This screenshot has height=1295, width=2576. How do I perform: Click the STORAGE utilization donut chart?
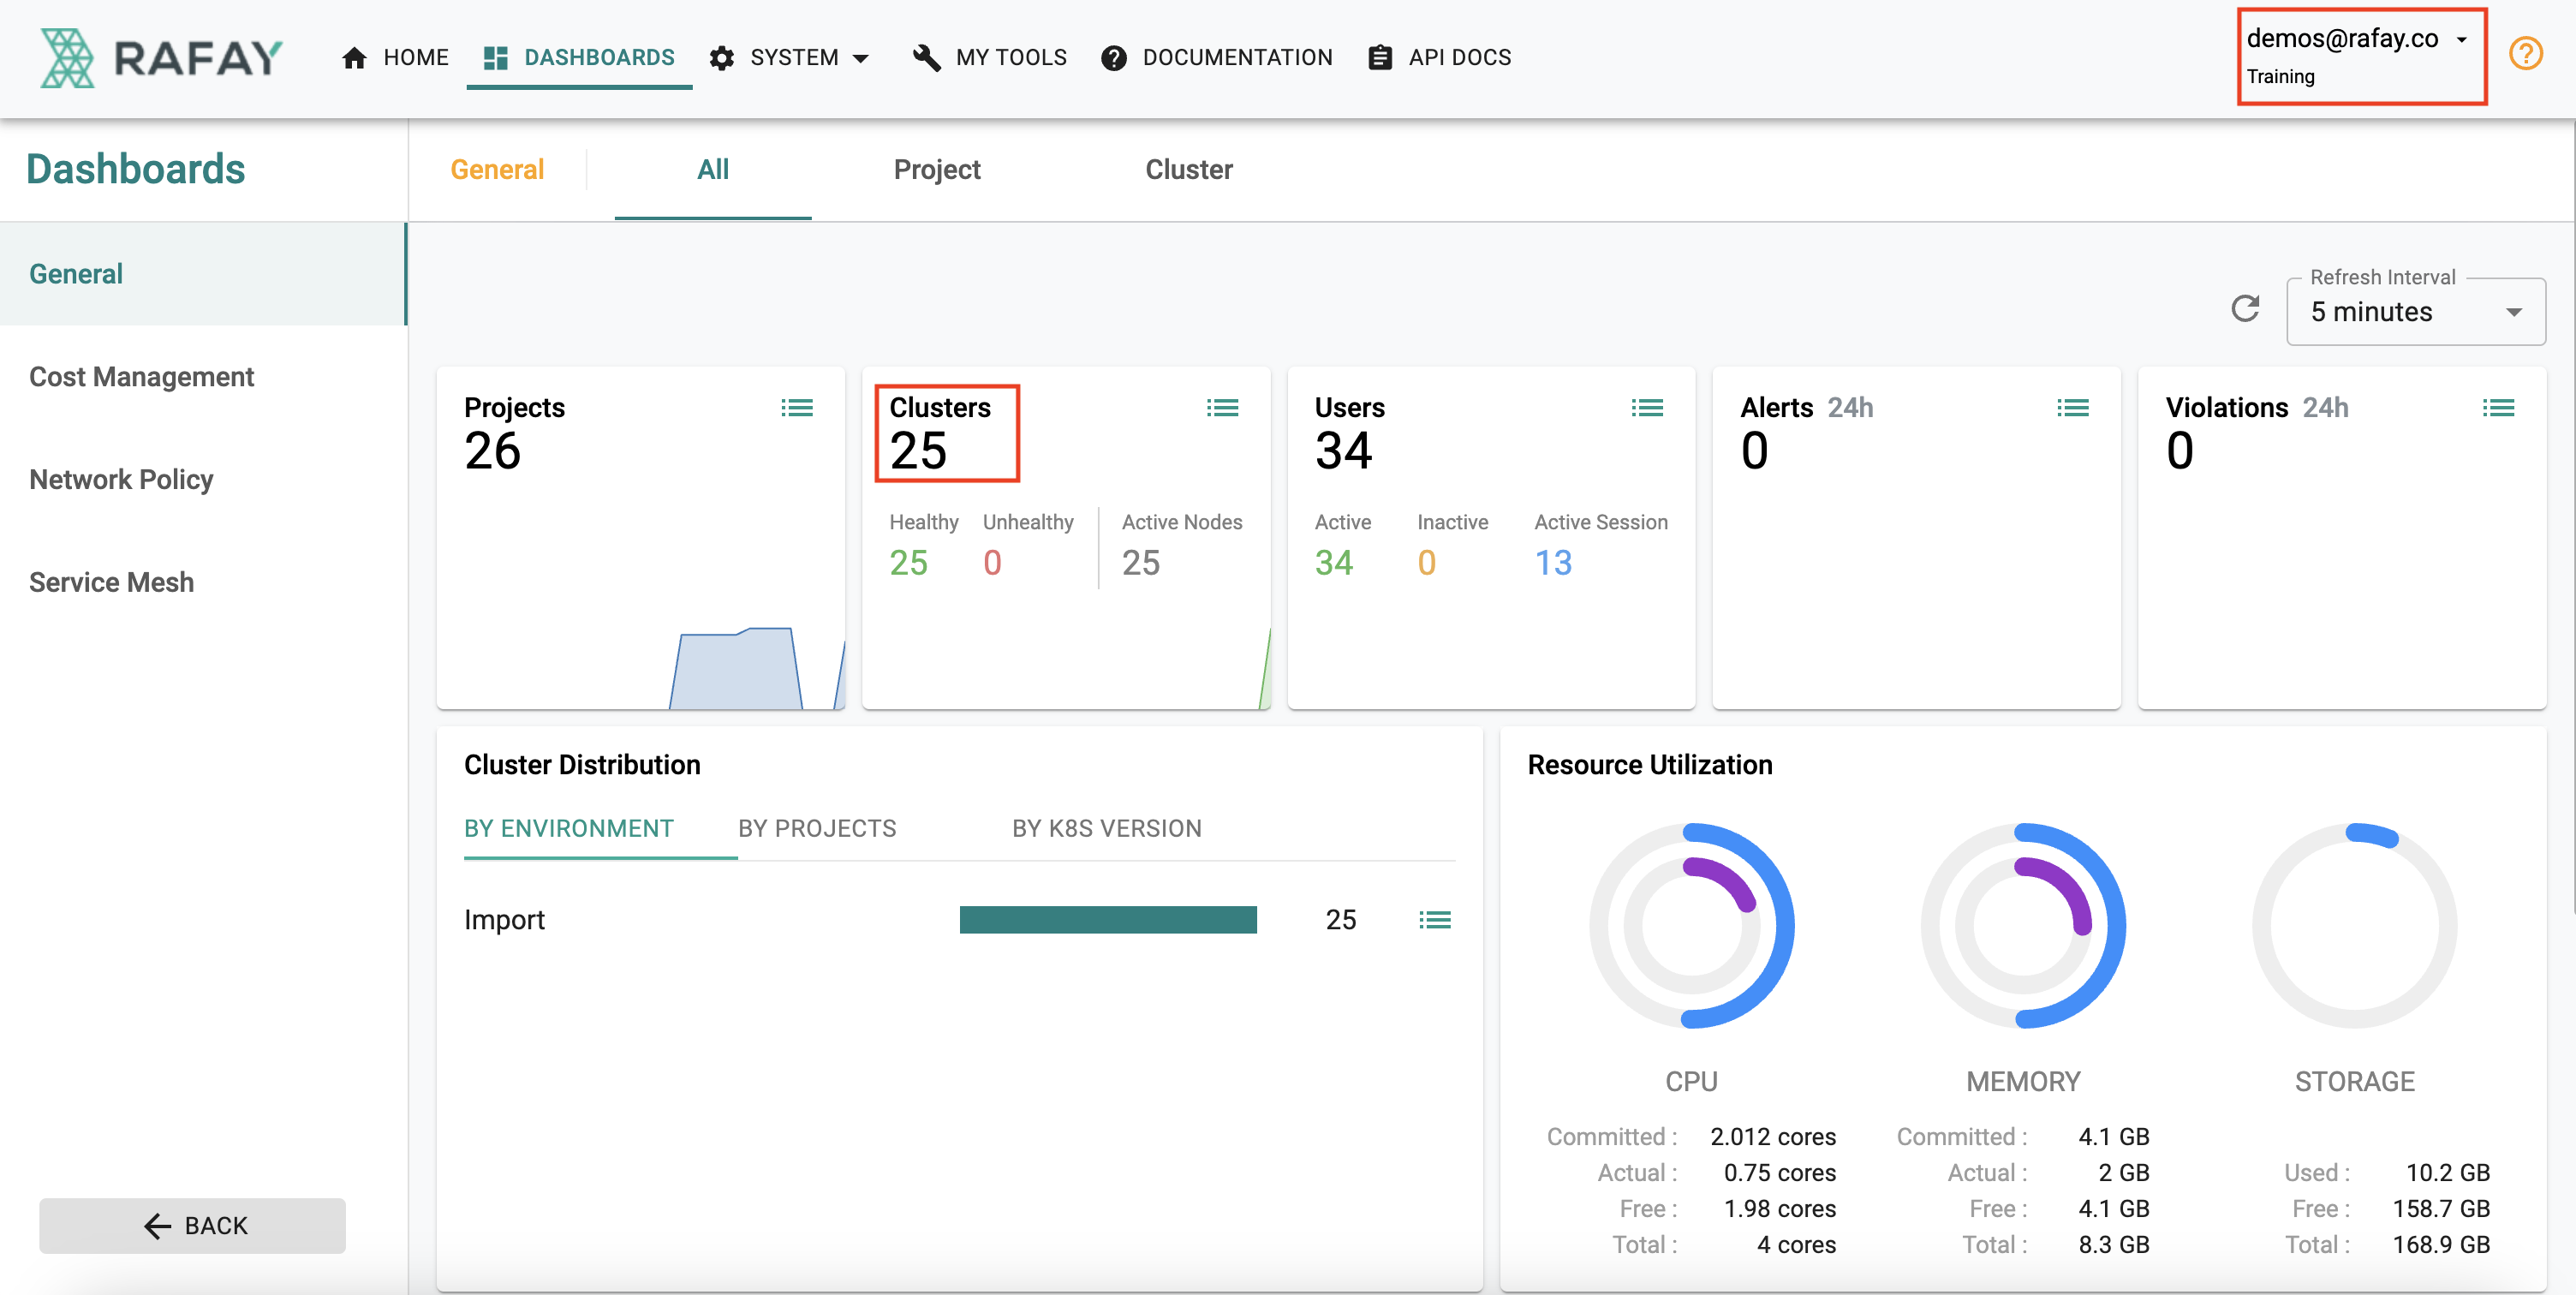coord(2354,926)
